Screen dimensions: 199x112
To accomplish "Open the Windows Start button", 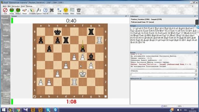I will point(3,110).
